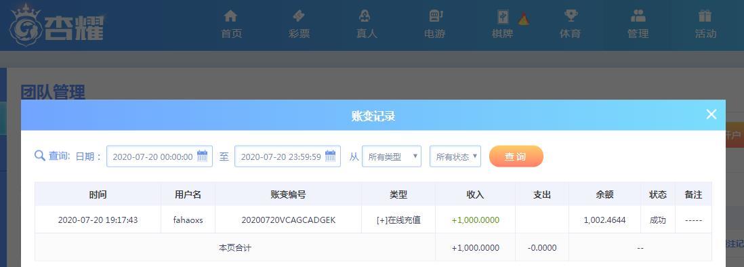Click the end date input field
Image resolution: width=744 pixels, height=267 pixels.
click(x=287, y=157)
